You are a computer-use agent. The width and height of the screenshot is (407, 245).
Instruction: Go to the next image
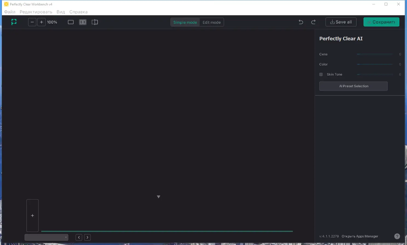(x=87, y=237)
